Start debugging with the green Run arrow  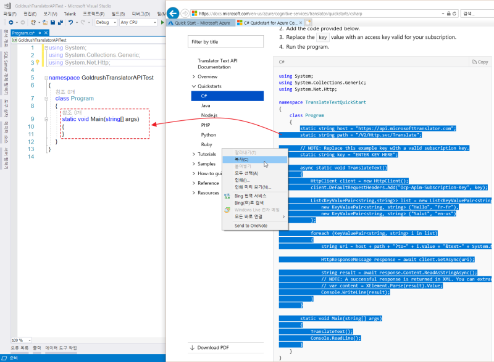pyautogui.click(x=162, y=22)
